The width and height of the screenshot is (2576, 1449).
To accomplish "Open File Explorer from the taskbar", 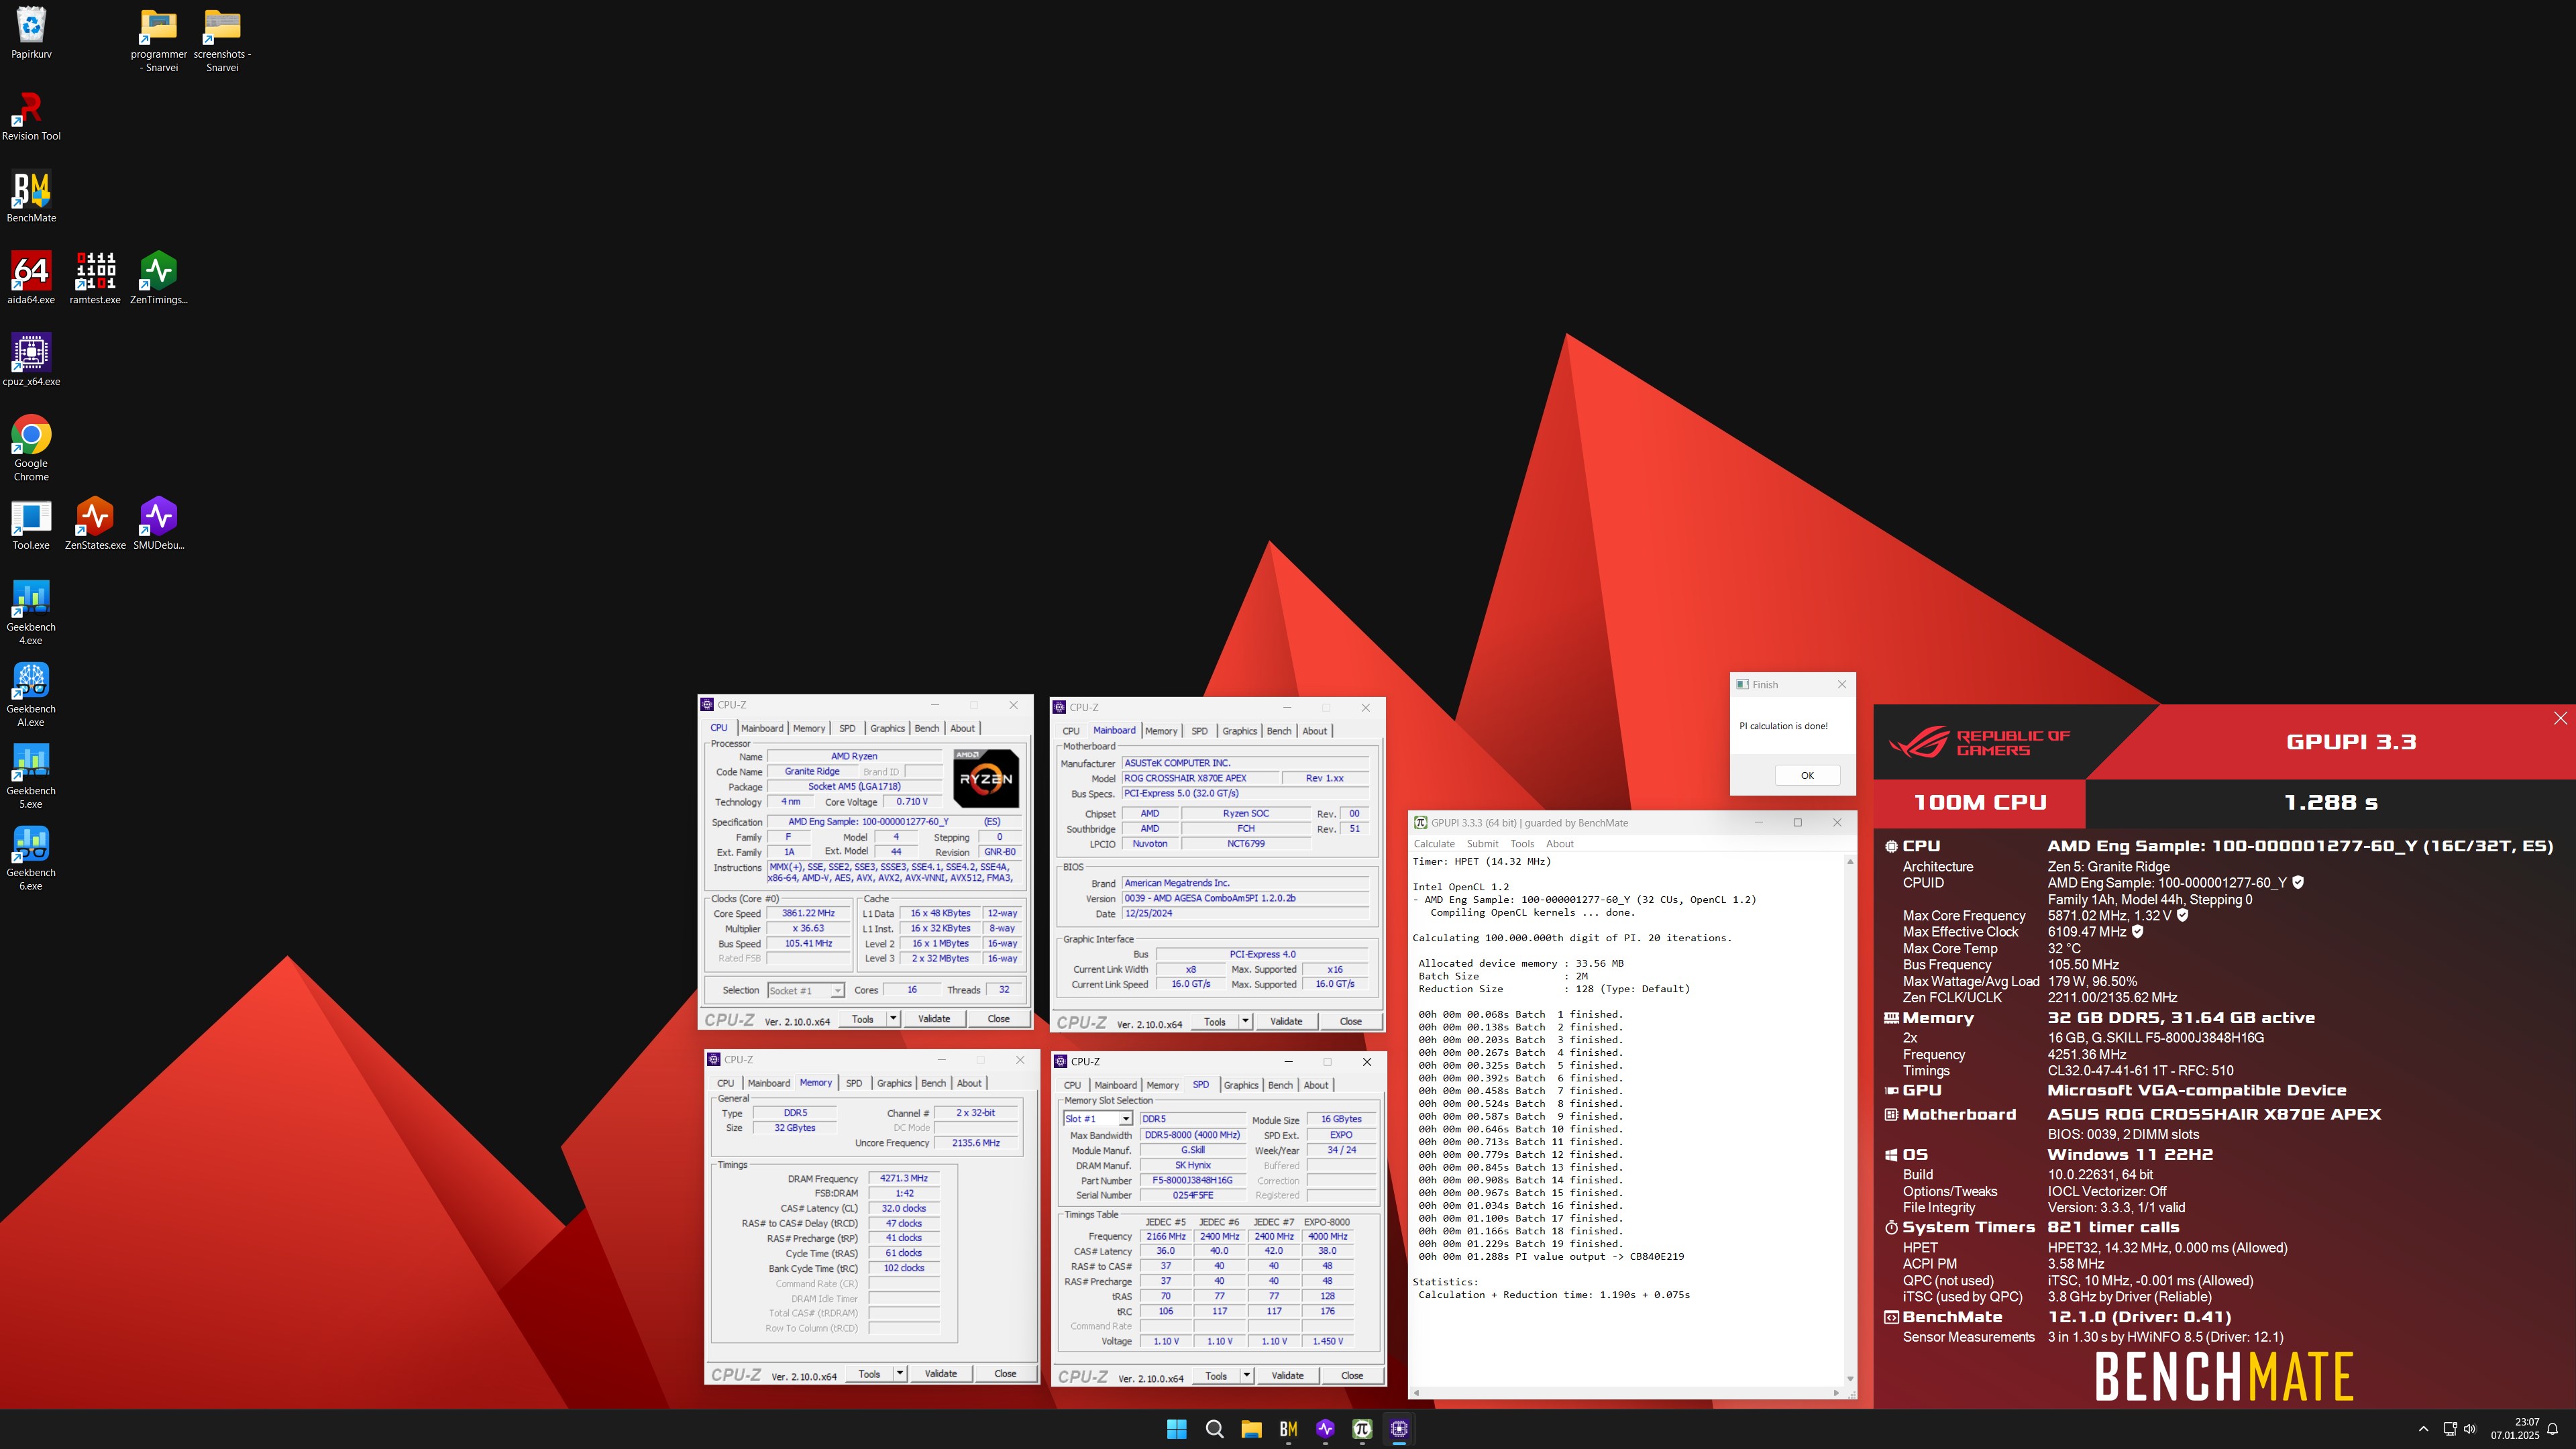I will 1251,1429.
